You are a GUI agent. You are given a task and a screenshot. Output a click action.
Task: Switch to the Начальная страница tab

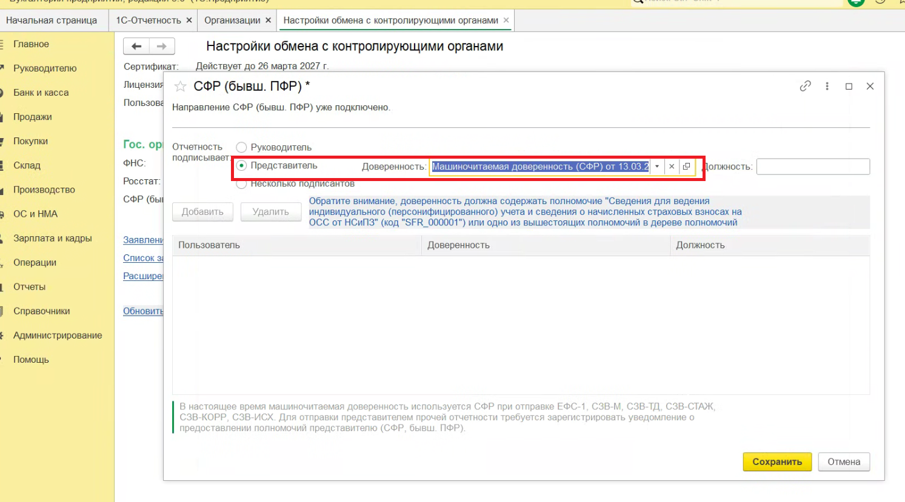[52, 20]
